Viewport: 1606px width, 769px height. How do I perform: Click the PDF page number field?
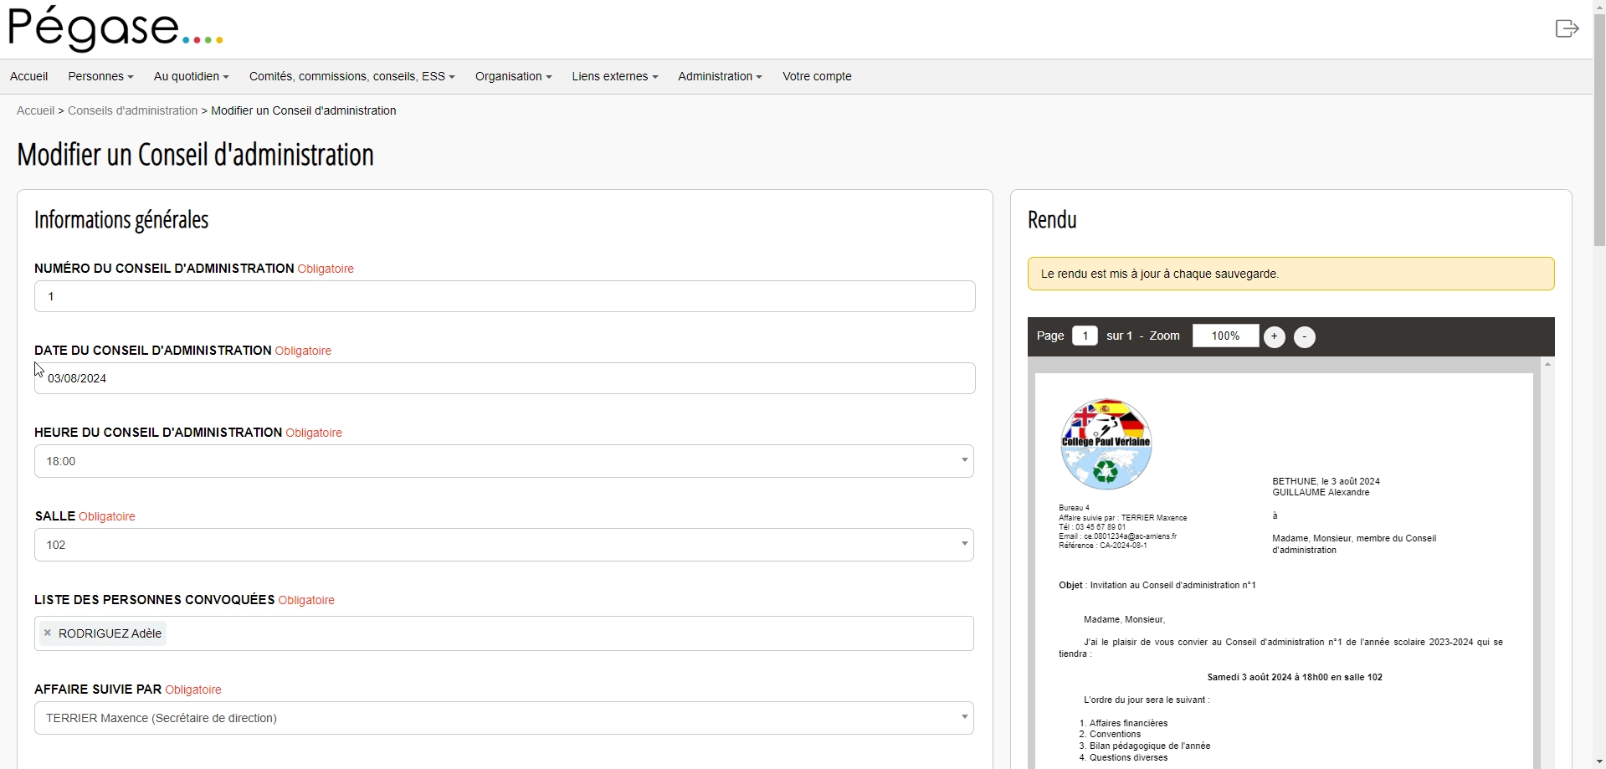(x=1085, y=336)
